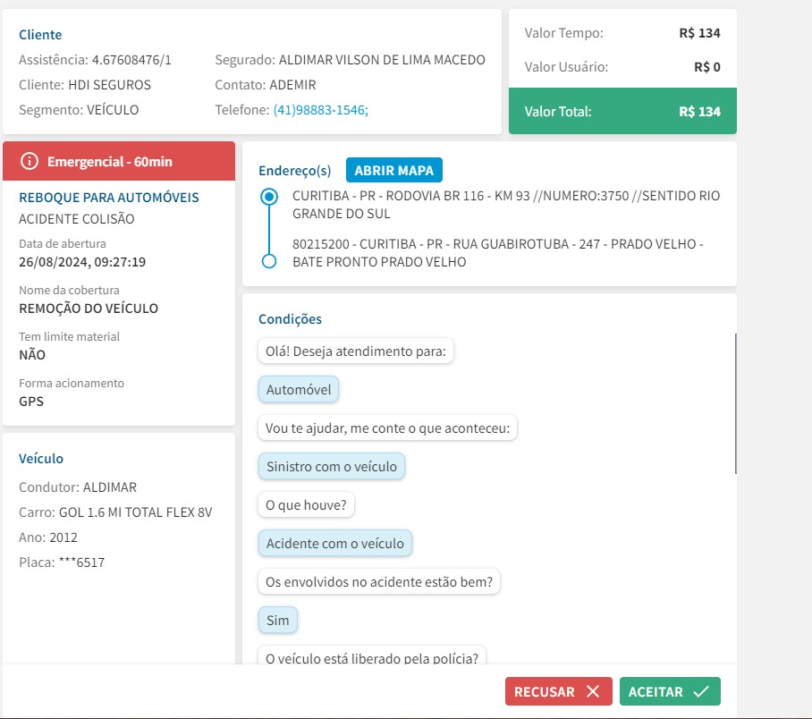Click Valor Usuário R$ 0 value

[706, 67]
